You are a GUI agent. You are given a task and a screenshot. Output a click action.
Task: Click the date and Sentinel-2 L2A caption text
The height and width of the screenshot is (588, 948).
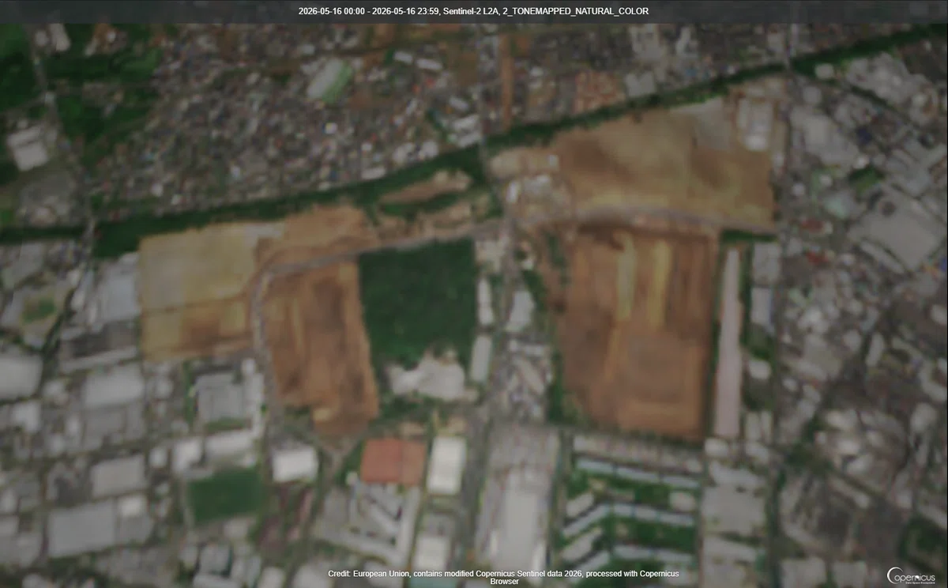(x=474, y=11)
